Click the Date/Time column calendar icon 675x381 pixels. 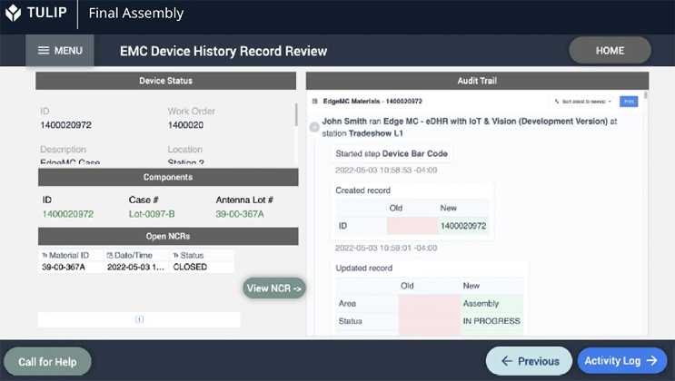click(x=110, y=255)
